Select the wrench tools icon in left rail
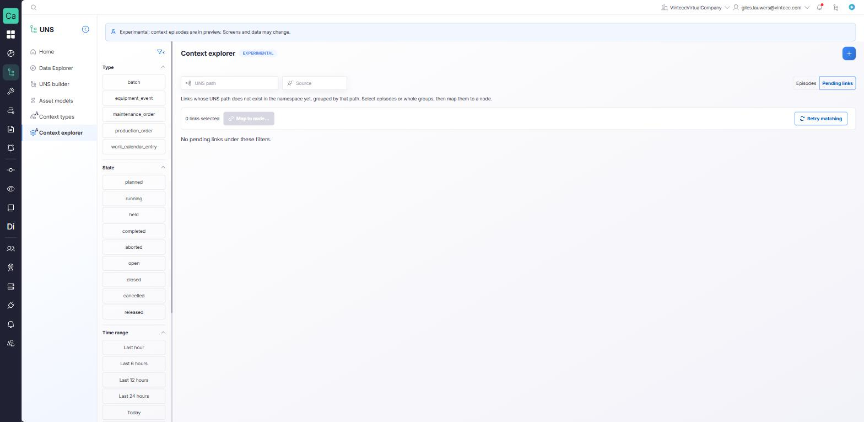Screen dimensions: 864x422 pyautogui.click(x=10, y=92)
